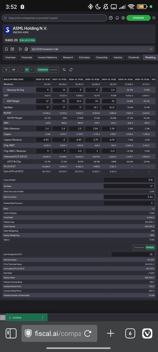The image size is (158, 352).
Task: Click the Exit Multiple EV/FCF input field
Action: point(133,254)
